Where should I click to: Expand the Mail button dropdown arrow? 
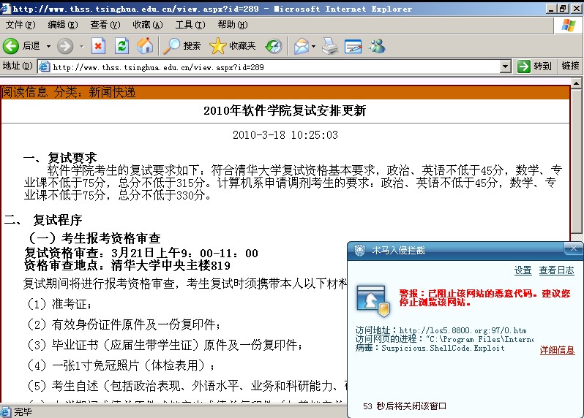tap(313, 46)
